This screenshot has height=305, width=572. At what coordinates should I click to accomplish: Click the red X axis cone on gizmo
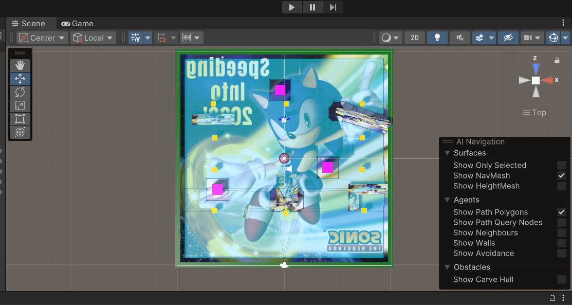tap(547, 80)
